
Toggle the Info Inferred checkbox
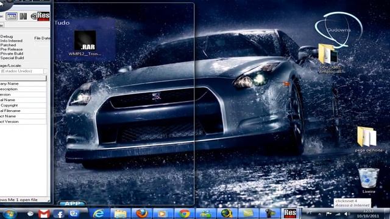[11, 41]
